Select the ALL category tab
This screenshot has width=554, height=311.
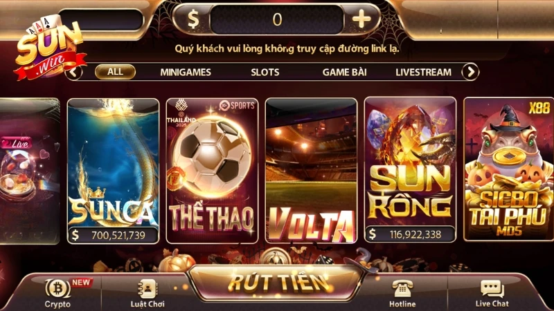[x=115, y=72]
